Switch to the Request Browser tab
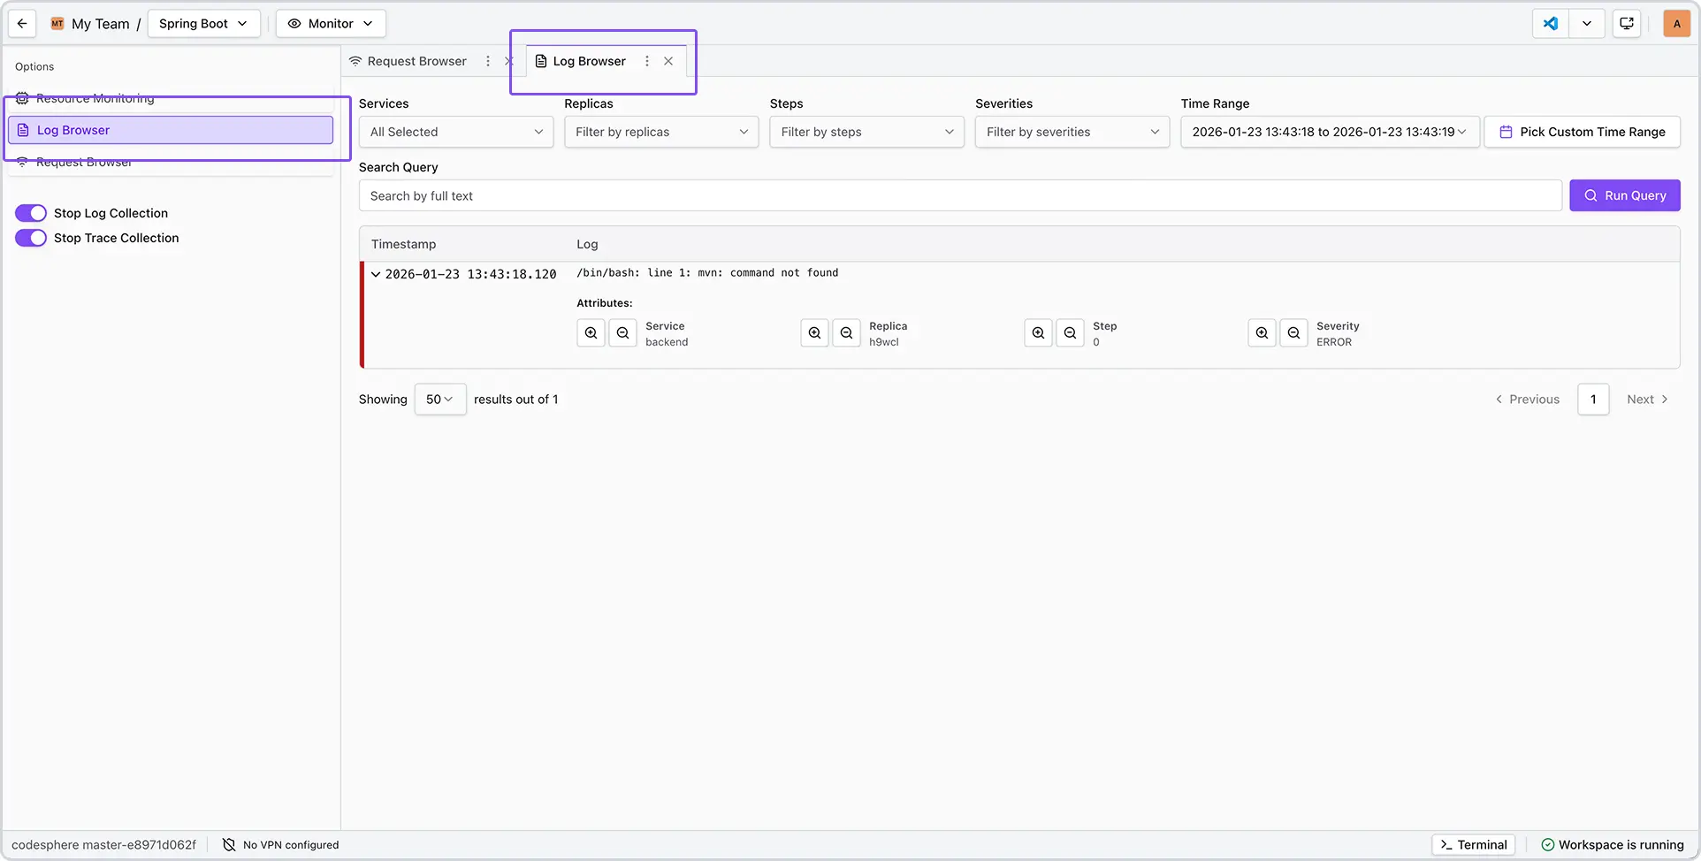 [416, 61]
